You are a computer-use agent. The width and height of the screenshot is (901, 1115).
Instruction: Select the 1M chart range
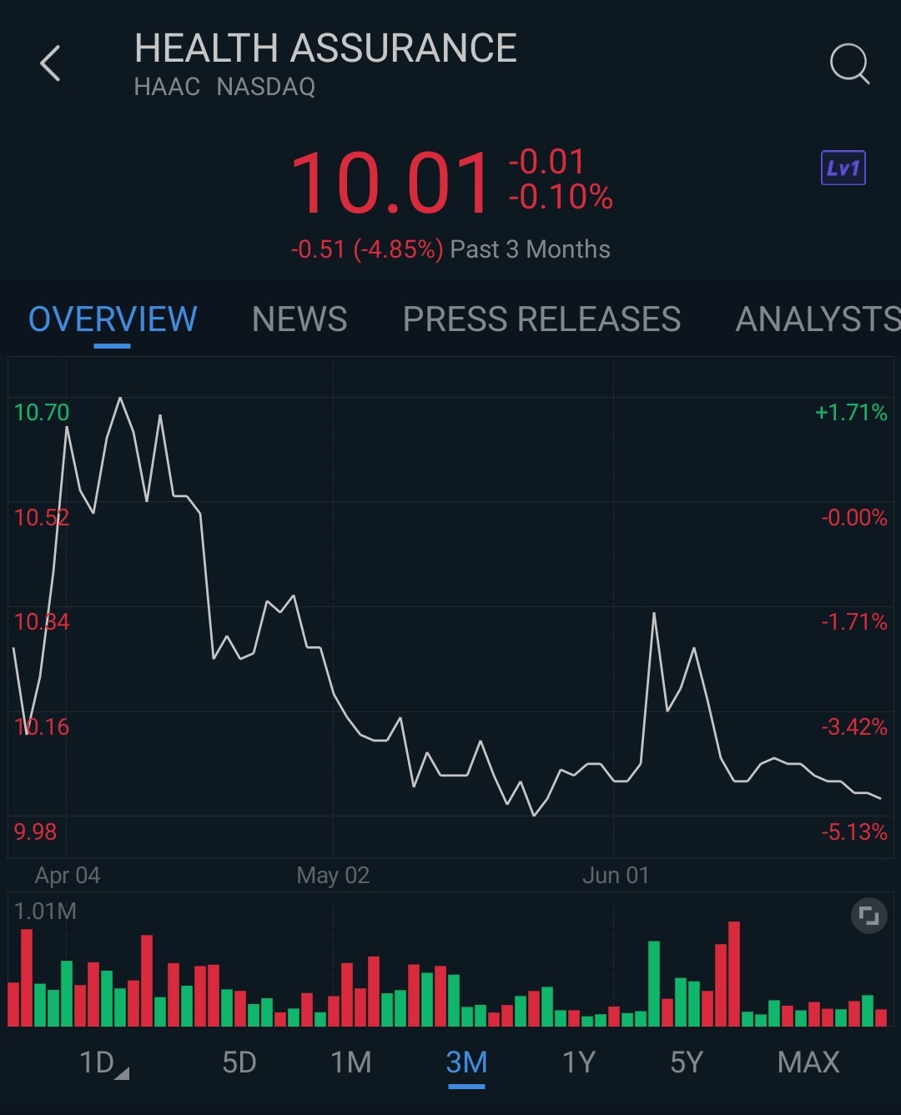click(x=351, y=1062)
